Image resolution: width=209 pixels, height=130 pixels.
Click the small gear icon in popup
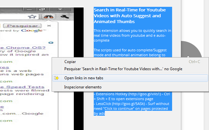pos(51,43)
